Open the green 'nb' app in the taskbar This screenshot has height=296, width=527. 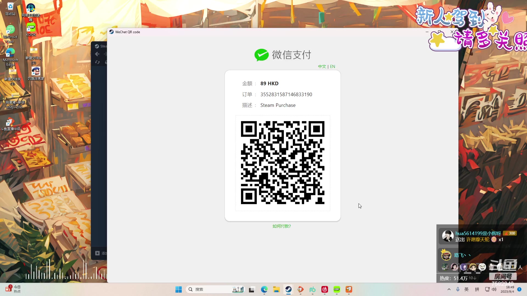[312, 289]
